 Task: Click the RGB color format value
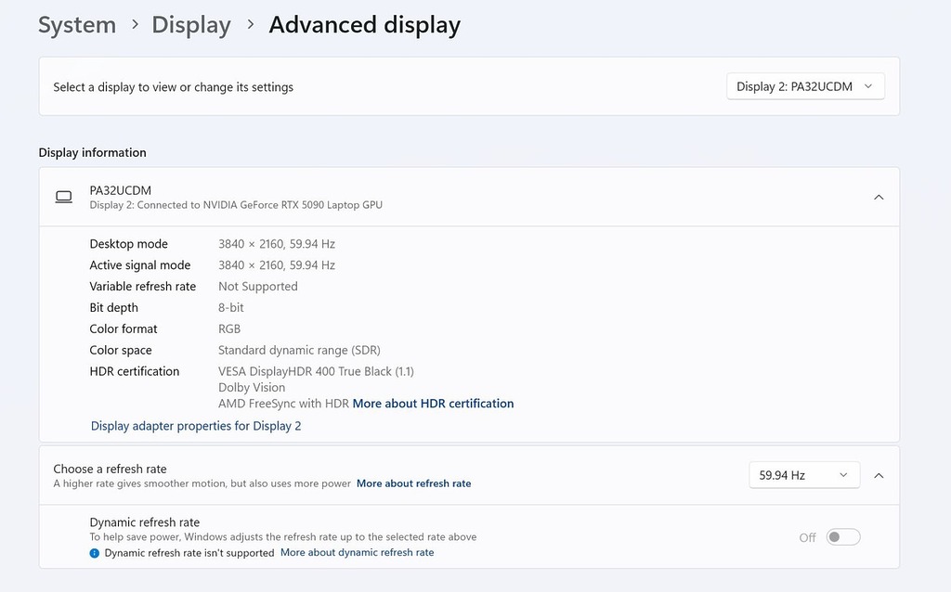[229, 329]
